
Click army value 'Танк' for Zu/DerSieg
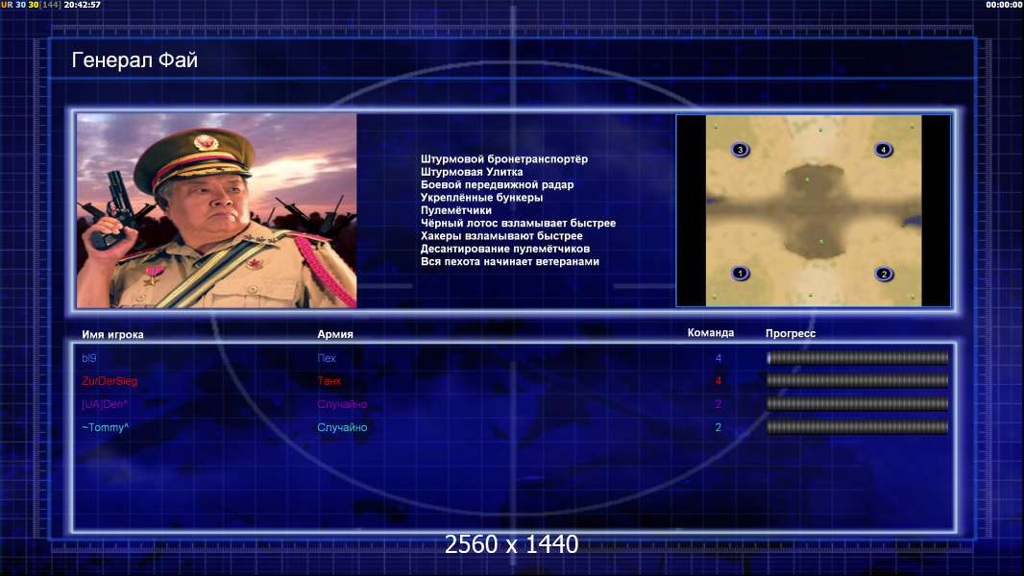pyautogui.click(x=329, y=381)
